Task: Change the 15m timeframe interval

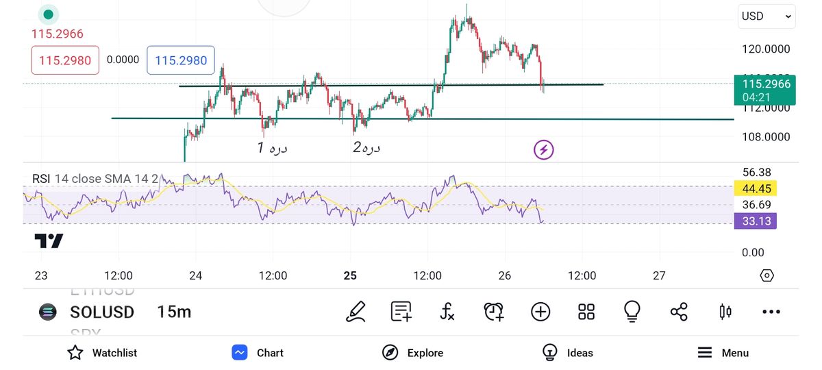Action: [x=174, y=312]
